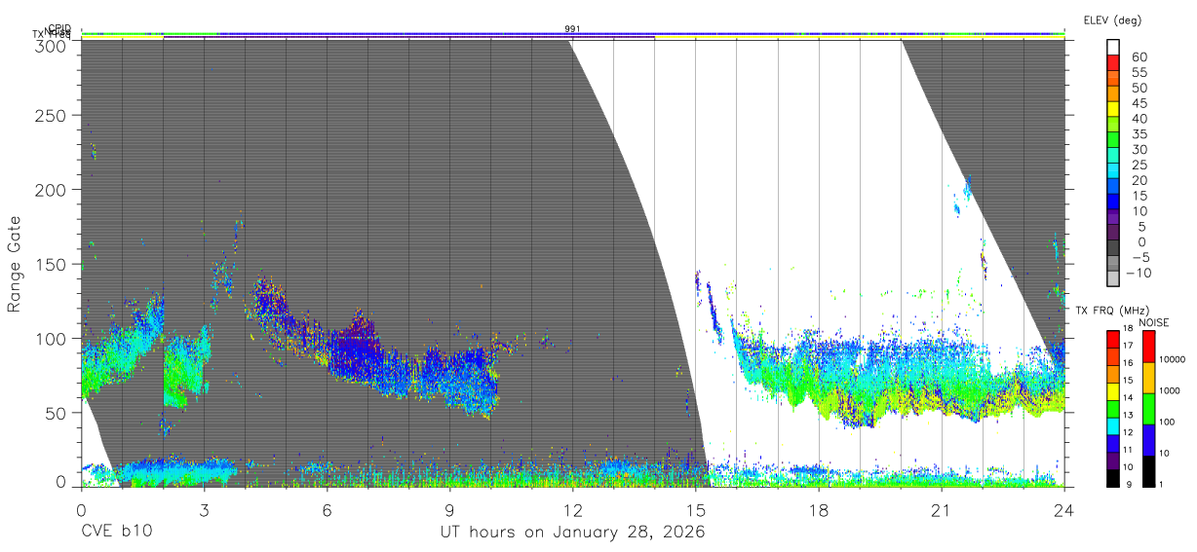This screenshot has height=552, width=1197.
Task: Click the "30" label on ELEV colorbar
Action: click(x=1139, y=149)
